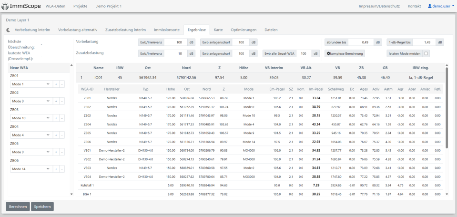457x217 pixels.
Task: Click minus button for ZB04
Action: click(62, 135)
